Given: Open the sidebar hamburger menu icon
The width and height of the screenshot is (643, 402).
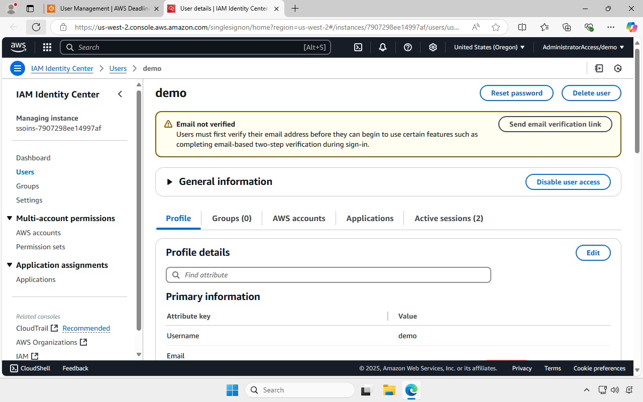Looking at the screenshot, I should point(17,68).
